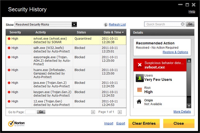Screen dimensions: 200x133
Task: Select the keygen.exe (Trojan.Gen.2) entry
Action: [66, 94]
